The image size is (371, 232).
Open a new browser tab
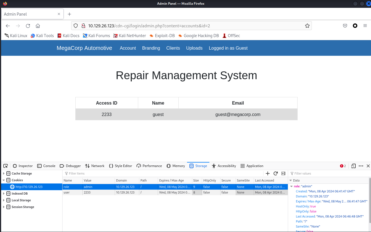(70, 14)
